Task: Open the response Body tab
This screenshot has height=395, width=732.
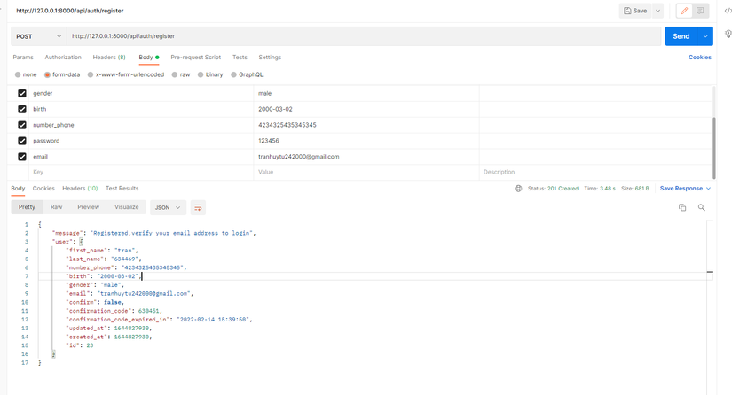Action: (x=18, y=189)
